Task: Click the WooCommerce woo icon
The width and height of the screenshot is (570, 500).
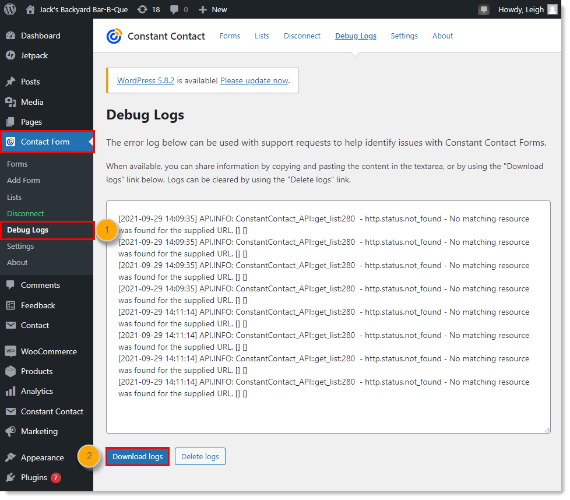Action: [x=10, y=351]
